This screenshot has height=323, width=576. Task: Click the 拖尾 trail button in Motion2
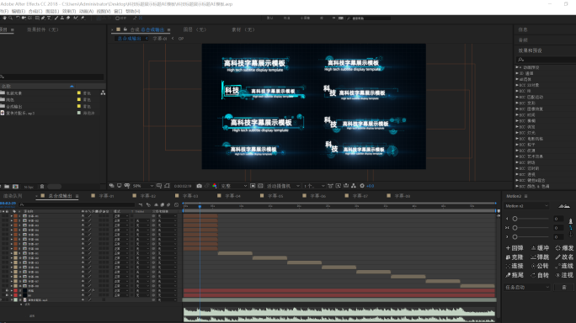(515, 275)
